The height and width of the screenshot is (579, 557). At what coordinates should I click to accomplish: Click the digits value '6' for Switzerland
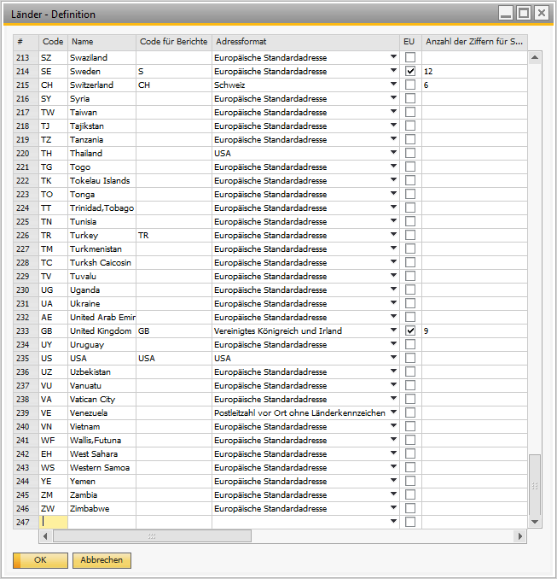coord(474,85)
